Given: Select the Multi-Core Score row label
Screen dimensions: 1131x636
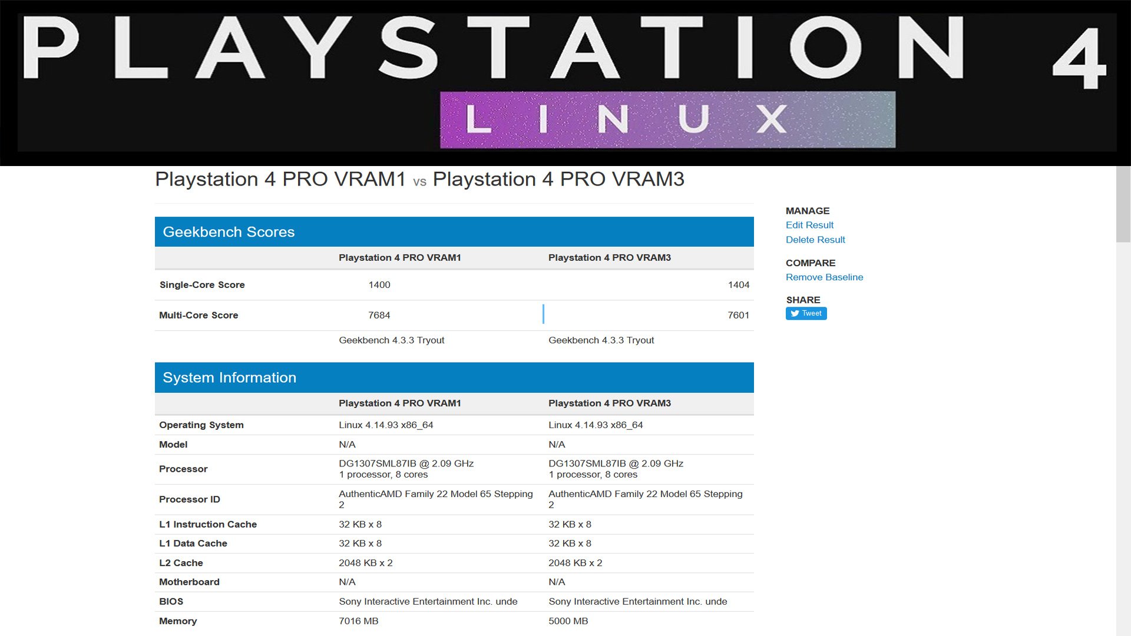Looking at the screenshot, I should point(199,316).
